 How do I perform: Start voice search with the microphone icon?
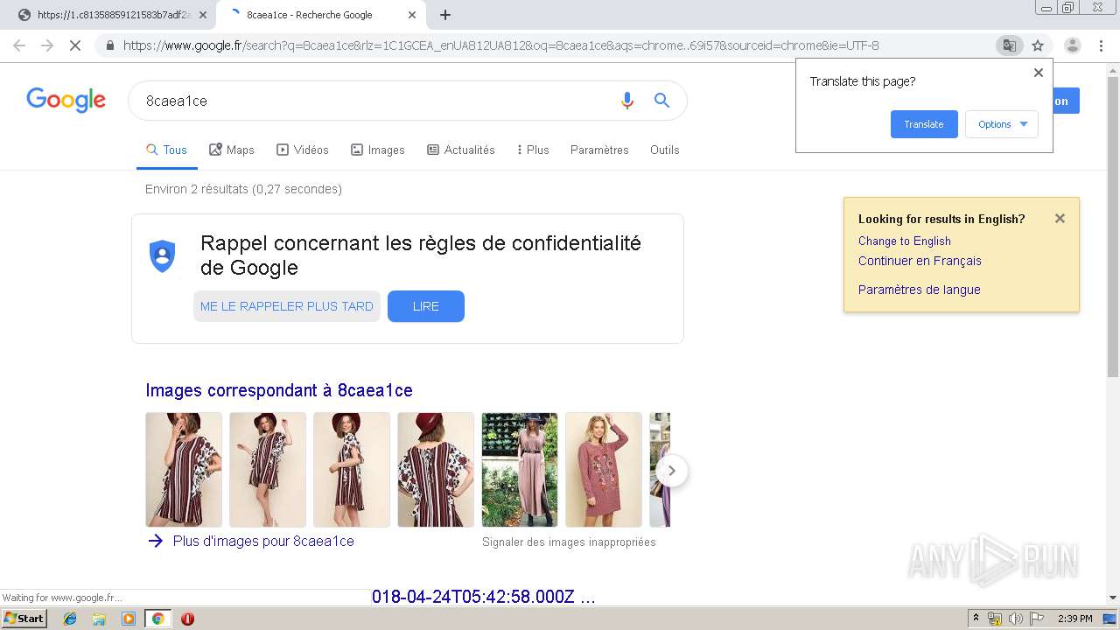click(x=626, y=101)
